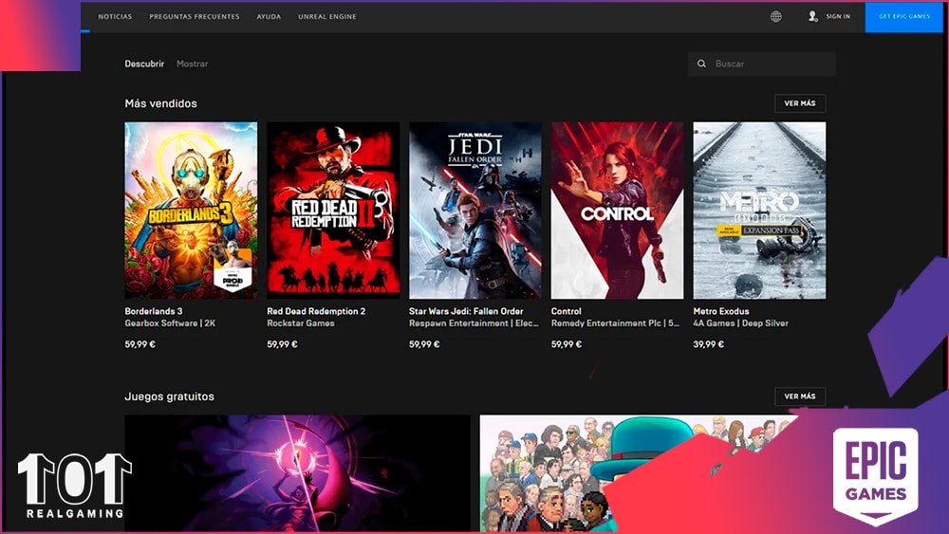
Task: Open the Red Dead Redemption 2 cover
Action: click(333, 211)
